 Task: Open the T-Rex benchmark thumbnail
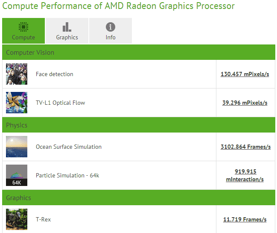click(x=17, y=219)
